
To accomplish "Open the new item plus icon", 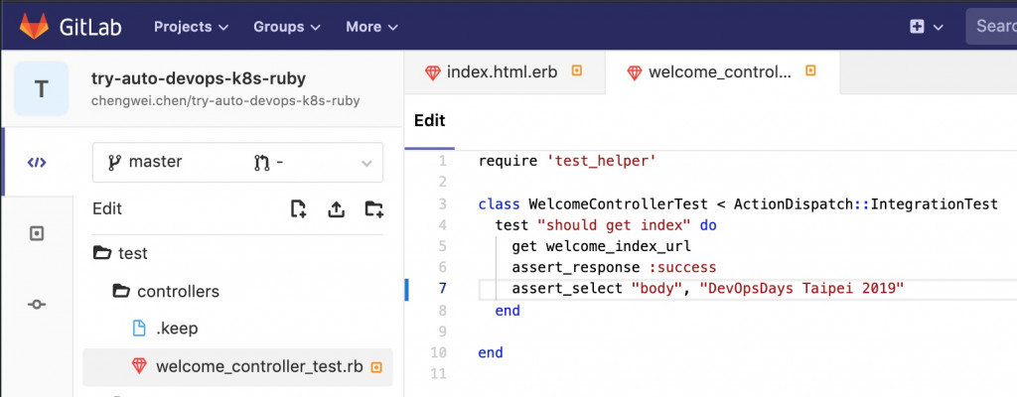I will pyautogui.click(x=917, y=27).
